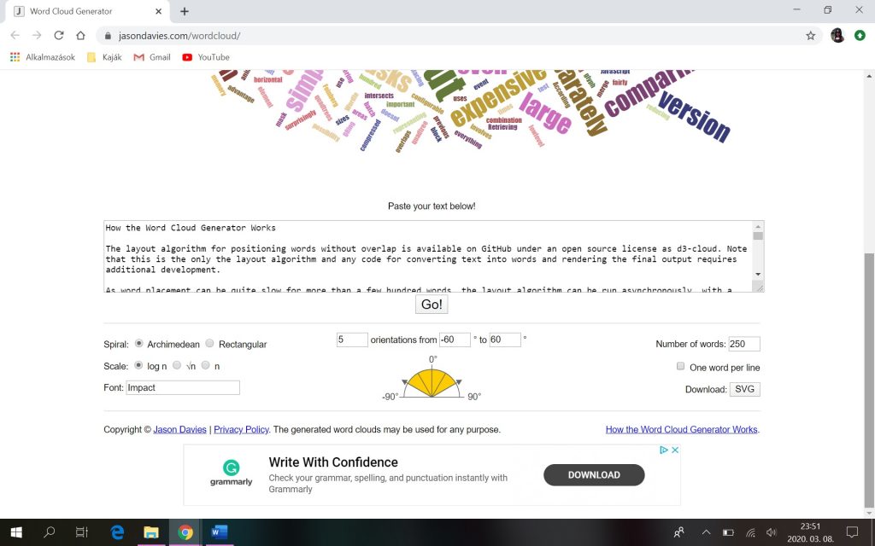Download the word cloud as SVG
Image resolution: width=875 pixels, height=546 pixels.
(x=744, y=389)
